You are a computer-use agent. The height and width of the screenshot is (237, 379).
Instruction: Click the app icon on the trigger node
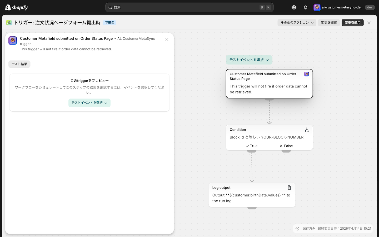[307, 74]
